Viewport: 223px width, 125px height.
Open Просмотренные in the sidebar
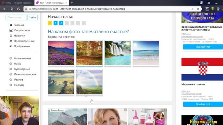point(24,41)
